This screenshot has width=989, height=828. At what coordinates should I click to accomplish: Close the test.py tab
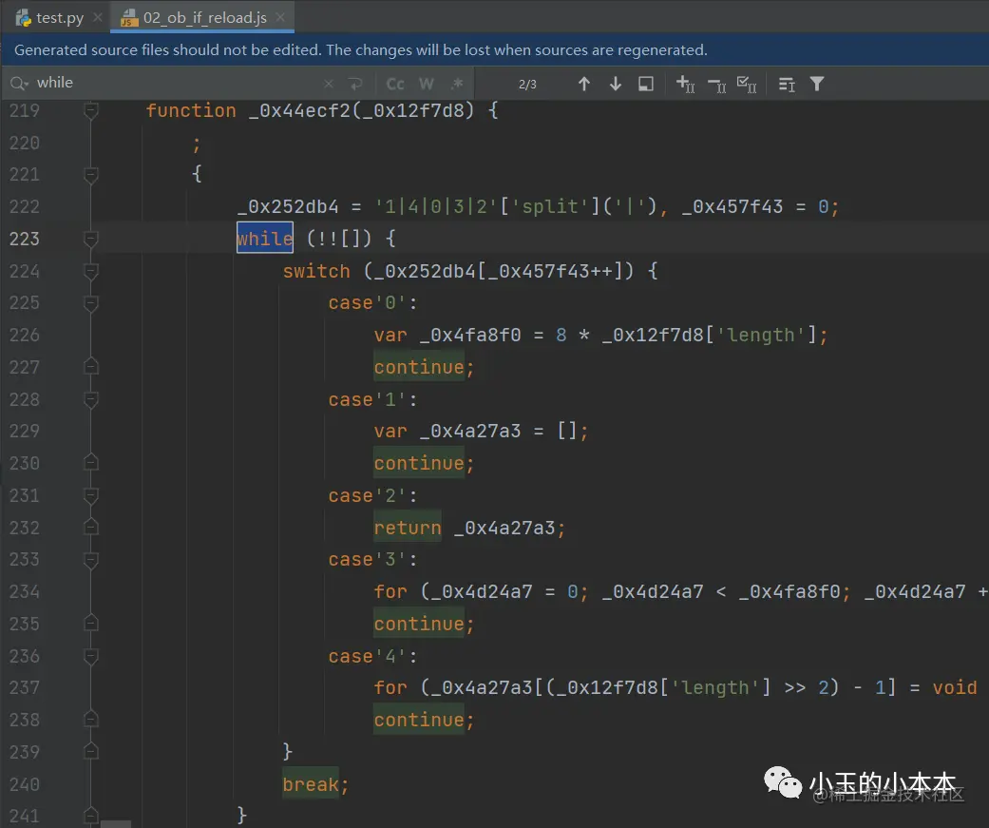[x=98, y=18]
